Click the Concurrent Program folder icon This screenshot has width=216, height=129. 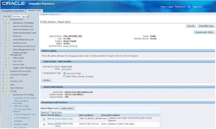coord(6,75)
